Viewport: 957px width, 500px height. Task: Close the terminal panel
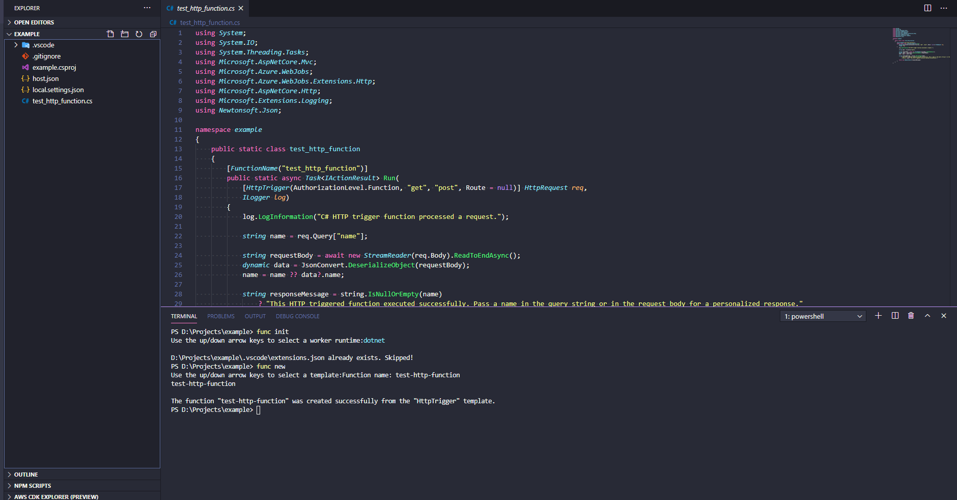(x=944, y=316)
